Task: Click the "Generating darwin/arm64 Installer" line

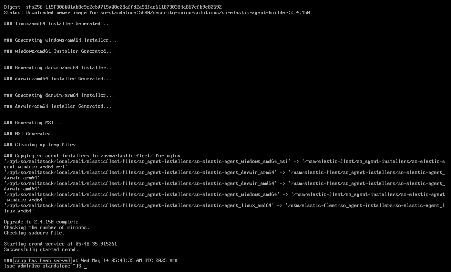Action: [59, 95]
